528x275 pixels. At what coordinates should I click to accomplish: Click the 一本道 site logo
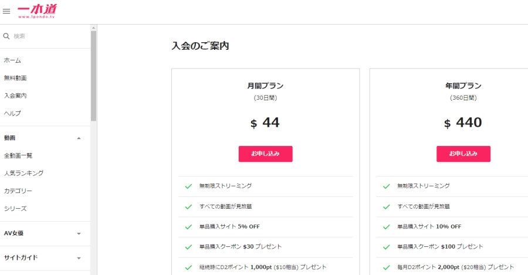point(37,10)
